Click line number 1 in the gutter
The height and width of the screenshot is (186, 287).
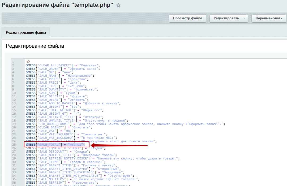point(12,62)
